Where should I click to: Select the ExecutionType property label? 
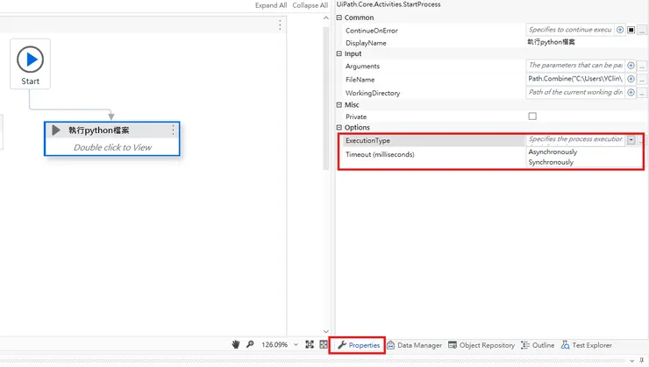click(367, 140)
